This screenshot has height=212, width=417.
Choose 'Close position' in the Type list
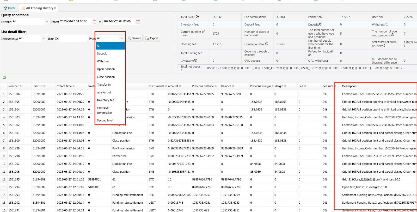(106, 77)
